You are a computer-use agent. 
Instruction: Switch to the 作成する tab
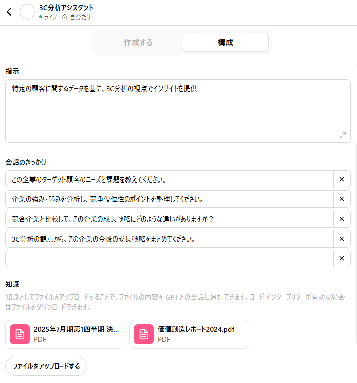click(x=138, y=42)
